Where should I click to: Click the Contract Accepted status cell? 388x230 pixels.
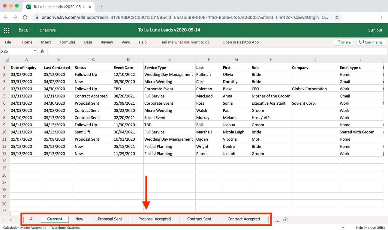point(93,96)
